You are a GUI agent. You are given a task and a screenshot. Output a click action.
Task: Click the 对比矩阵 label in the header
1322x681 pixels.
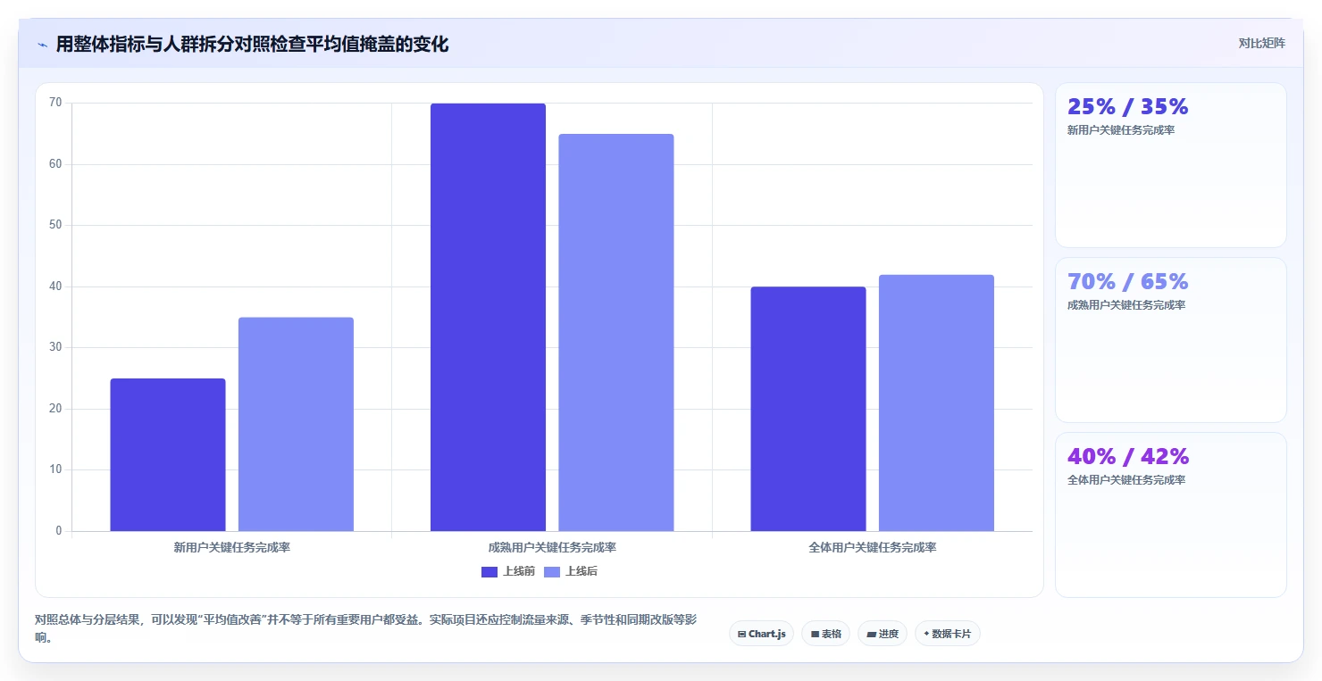click(x=1261, y=43)
